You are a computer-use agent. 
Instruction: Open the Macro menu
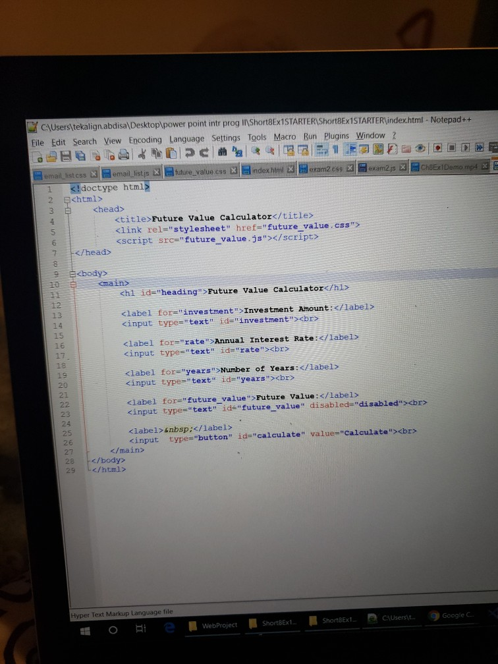click(285, 137)
